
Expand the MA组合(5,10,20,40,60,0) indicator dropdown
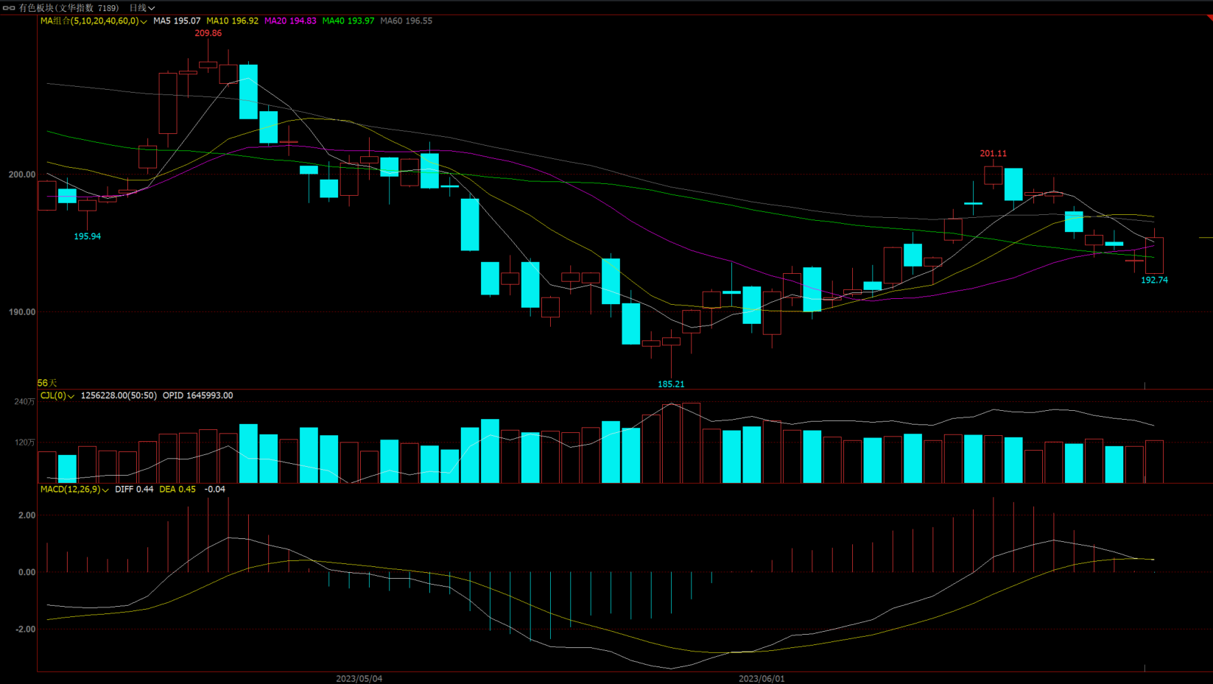pyautogui.click(x=94, y=21)
